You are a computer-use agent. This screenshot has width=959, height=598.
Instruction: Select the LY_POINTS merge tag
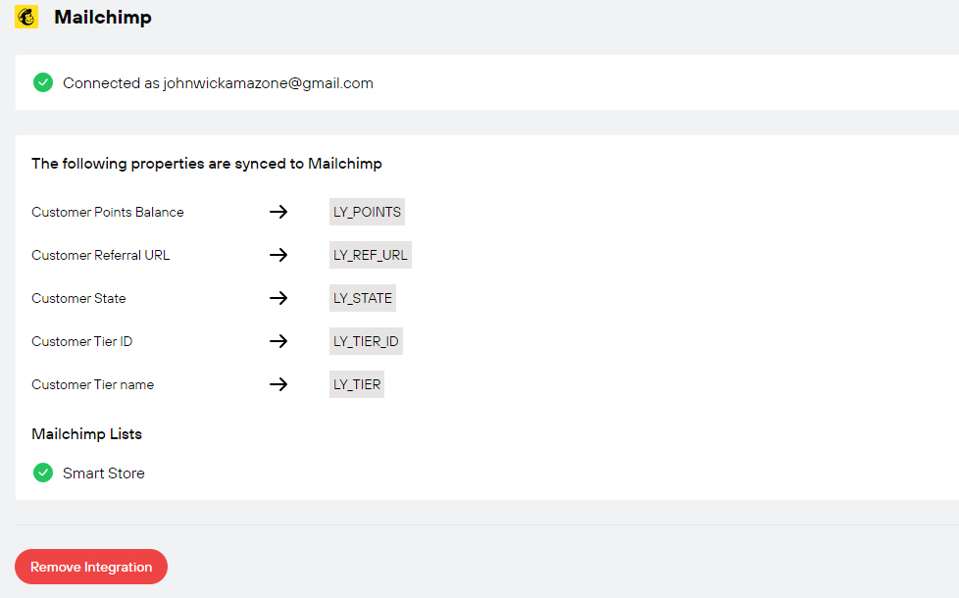click(367, 212)
